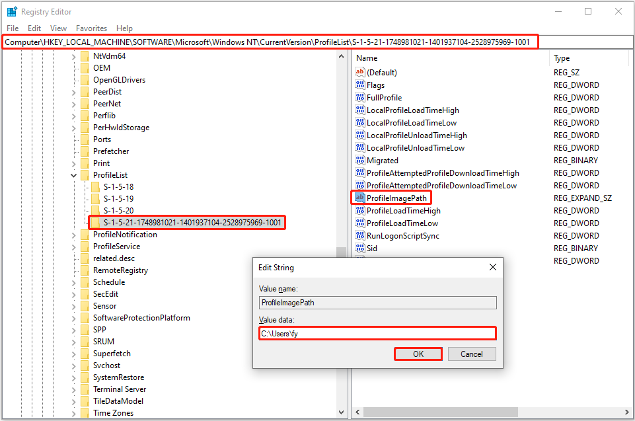Click the (Default) string value icon
Screen dimensions: 635x421
click(x=359, y=73)
